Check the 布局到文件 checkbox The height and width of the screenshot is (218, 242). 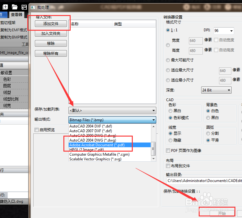[168, 166]
